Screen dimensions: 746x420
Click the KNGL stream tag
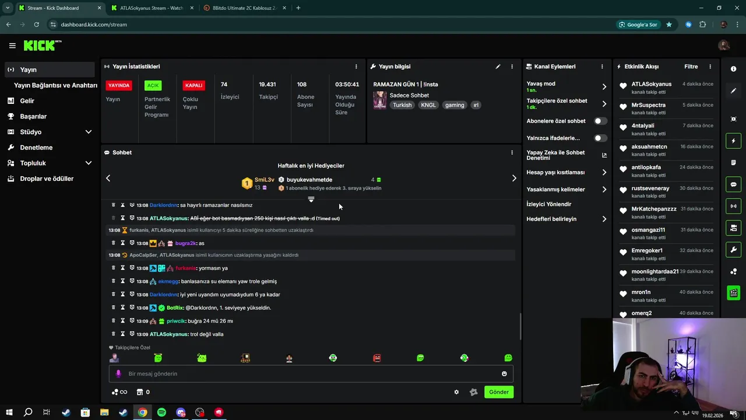(x=428, y=105)
